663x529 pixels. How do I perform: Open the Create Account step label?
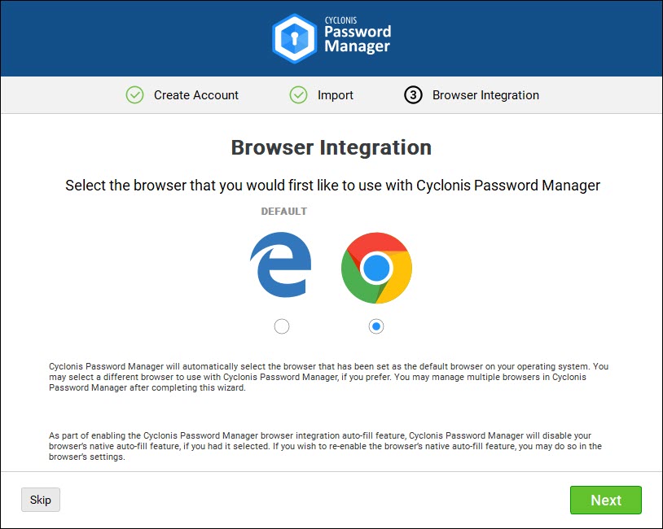pos(196,95)
